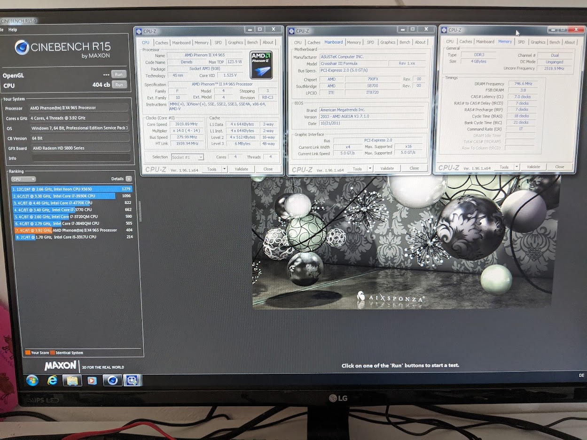Open the Help menu in Cinebench
587x440 pixels.
coord(13,30)
